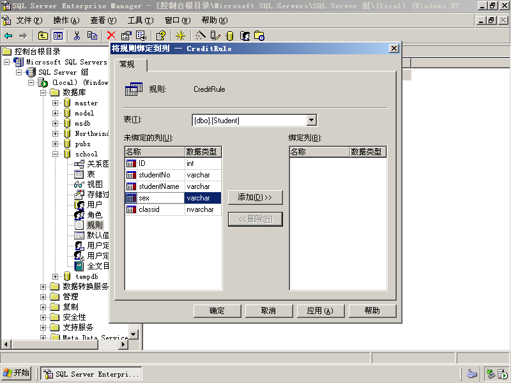
Task: Toggle the show/hide console tree icon
Action: 58,36
